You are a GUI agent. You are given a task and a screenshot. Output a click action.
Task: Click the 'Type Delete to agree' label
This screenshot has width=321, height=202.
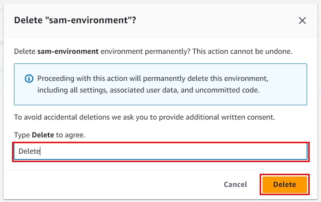pos(50,135)
